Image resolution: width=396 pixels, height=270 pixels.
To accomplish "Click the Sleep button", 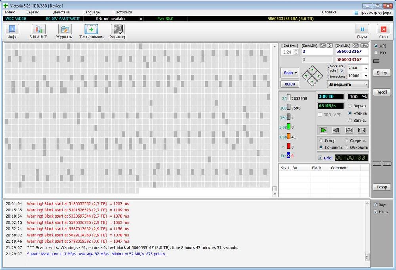I will 382,73.
